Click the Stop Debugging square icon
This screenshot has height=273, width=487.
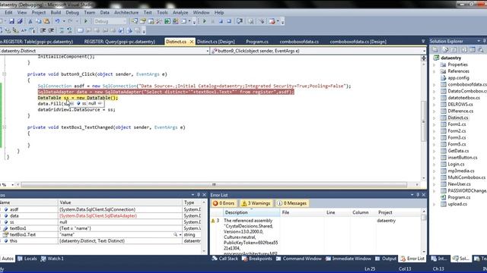(x=221, y=21)
